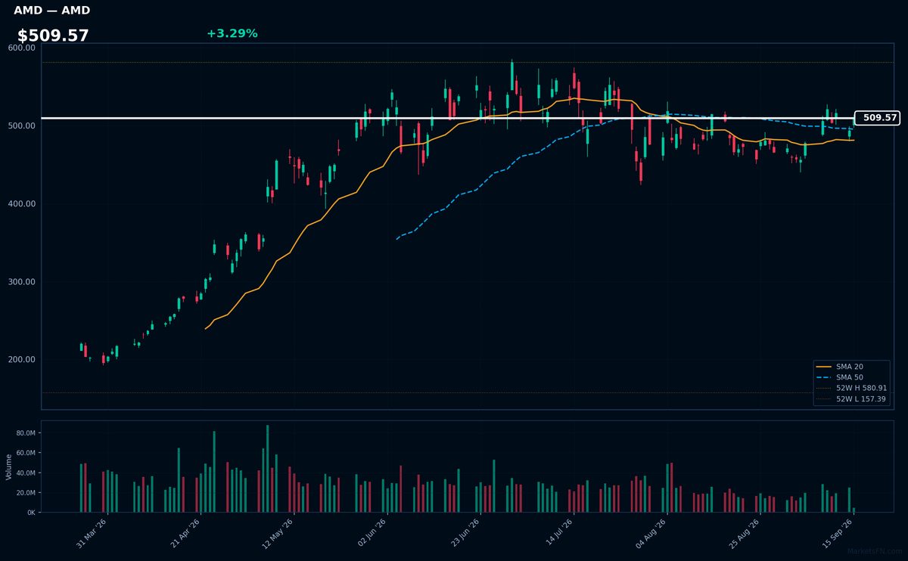Click the 80.0M volume axis label
This screenshot has height=561, width=908.
[26, 433]
